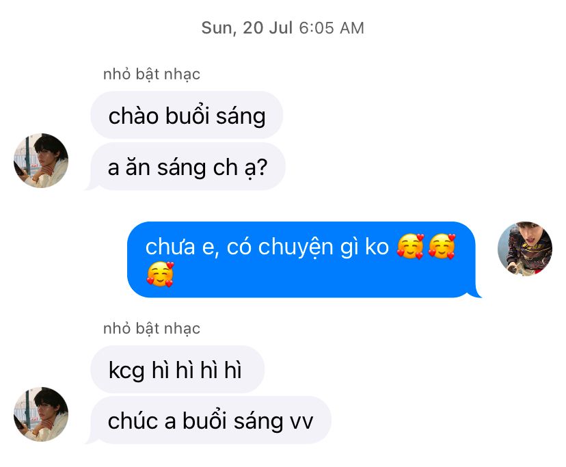Select the "chào buổi sáng" message bubble
Viewport: 566px width, 467px height.
[x=187, y=116]
